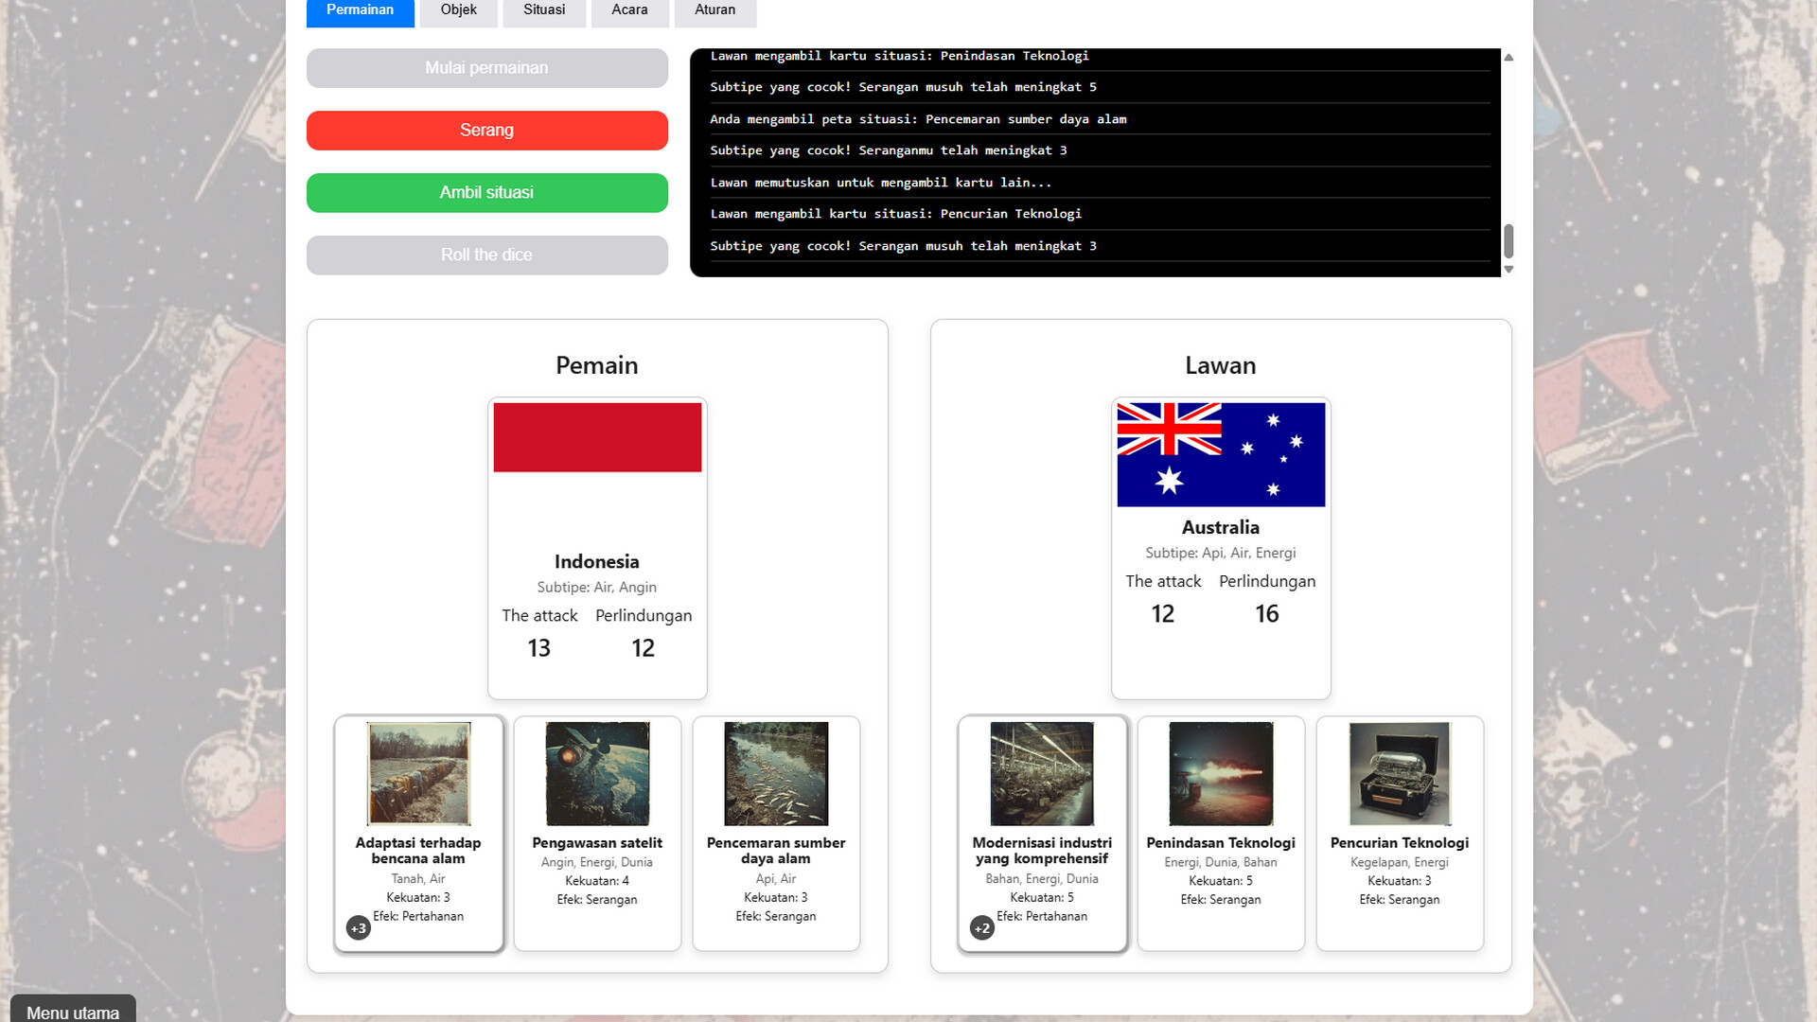
Task: Select the Pengawasan satelit card image
Action: [597, 773]
